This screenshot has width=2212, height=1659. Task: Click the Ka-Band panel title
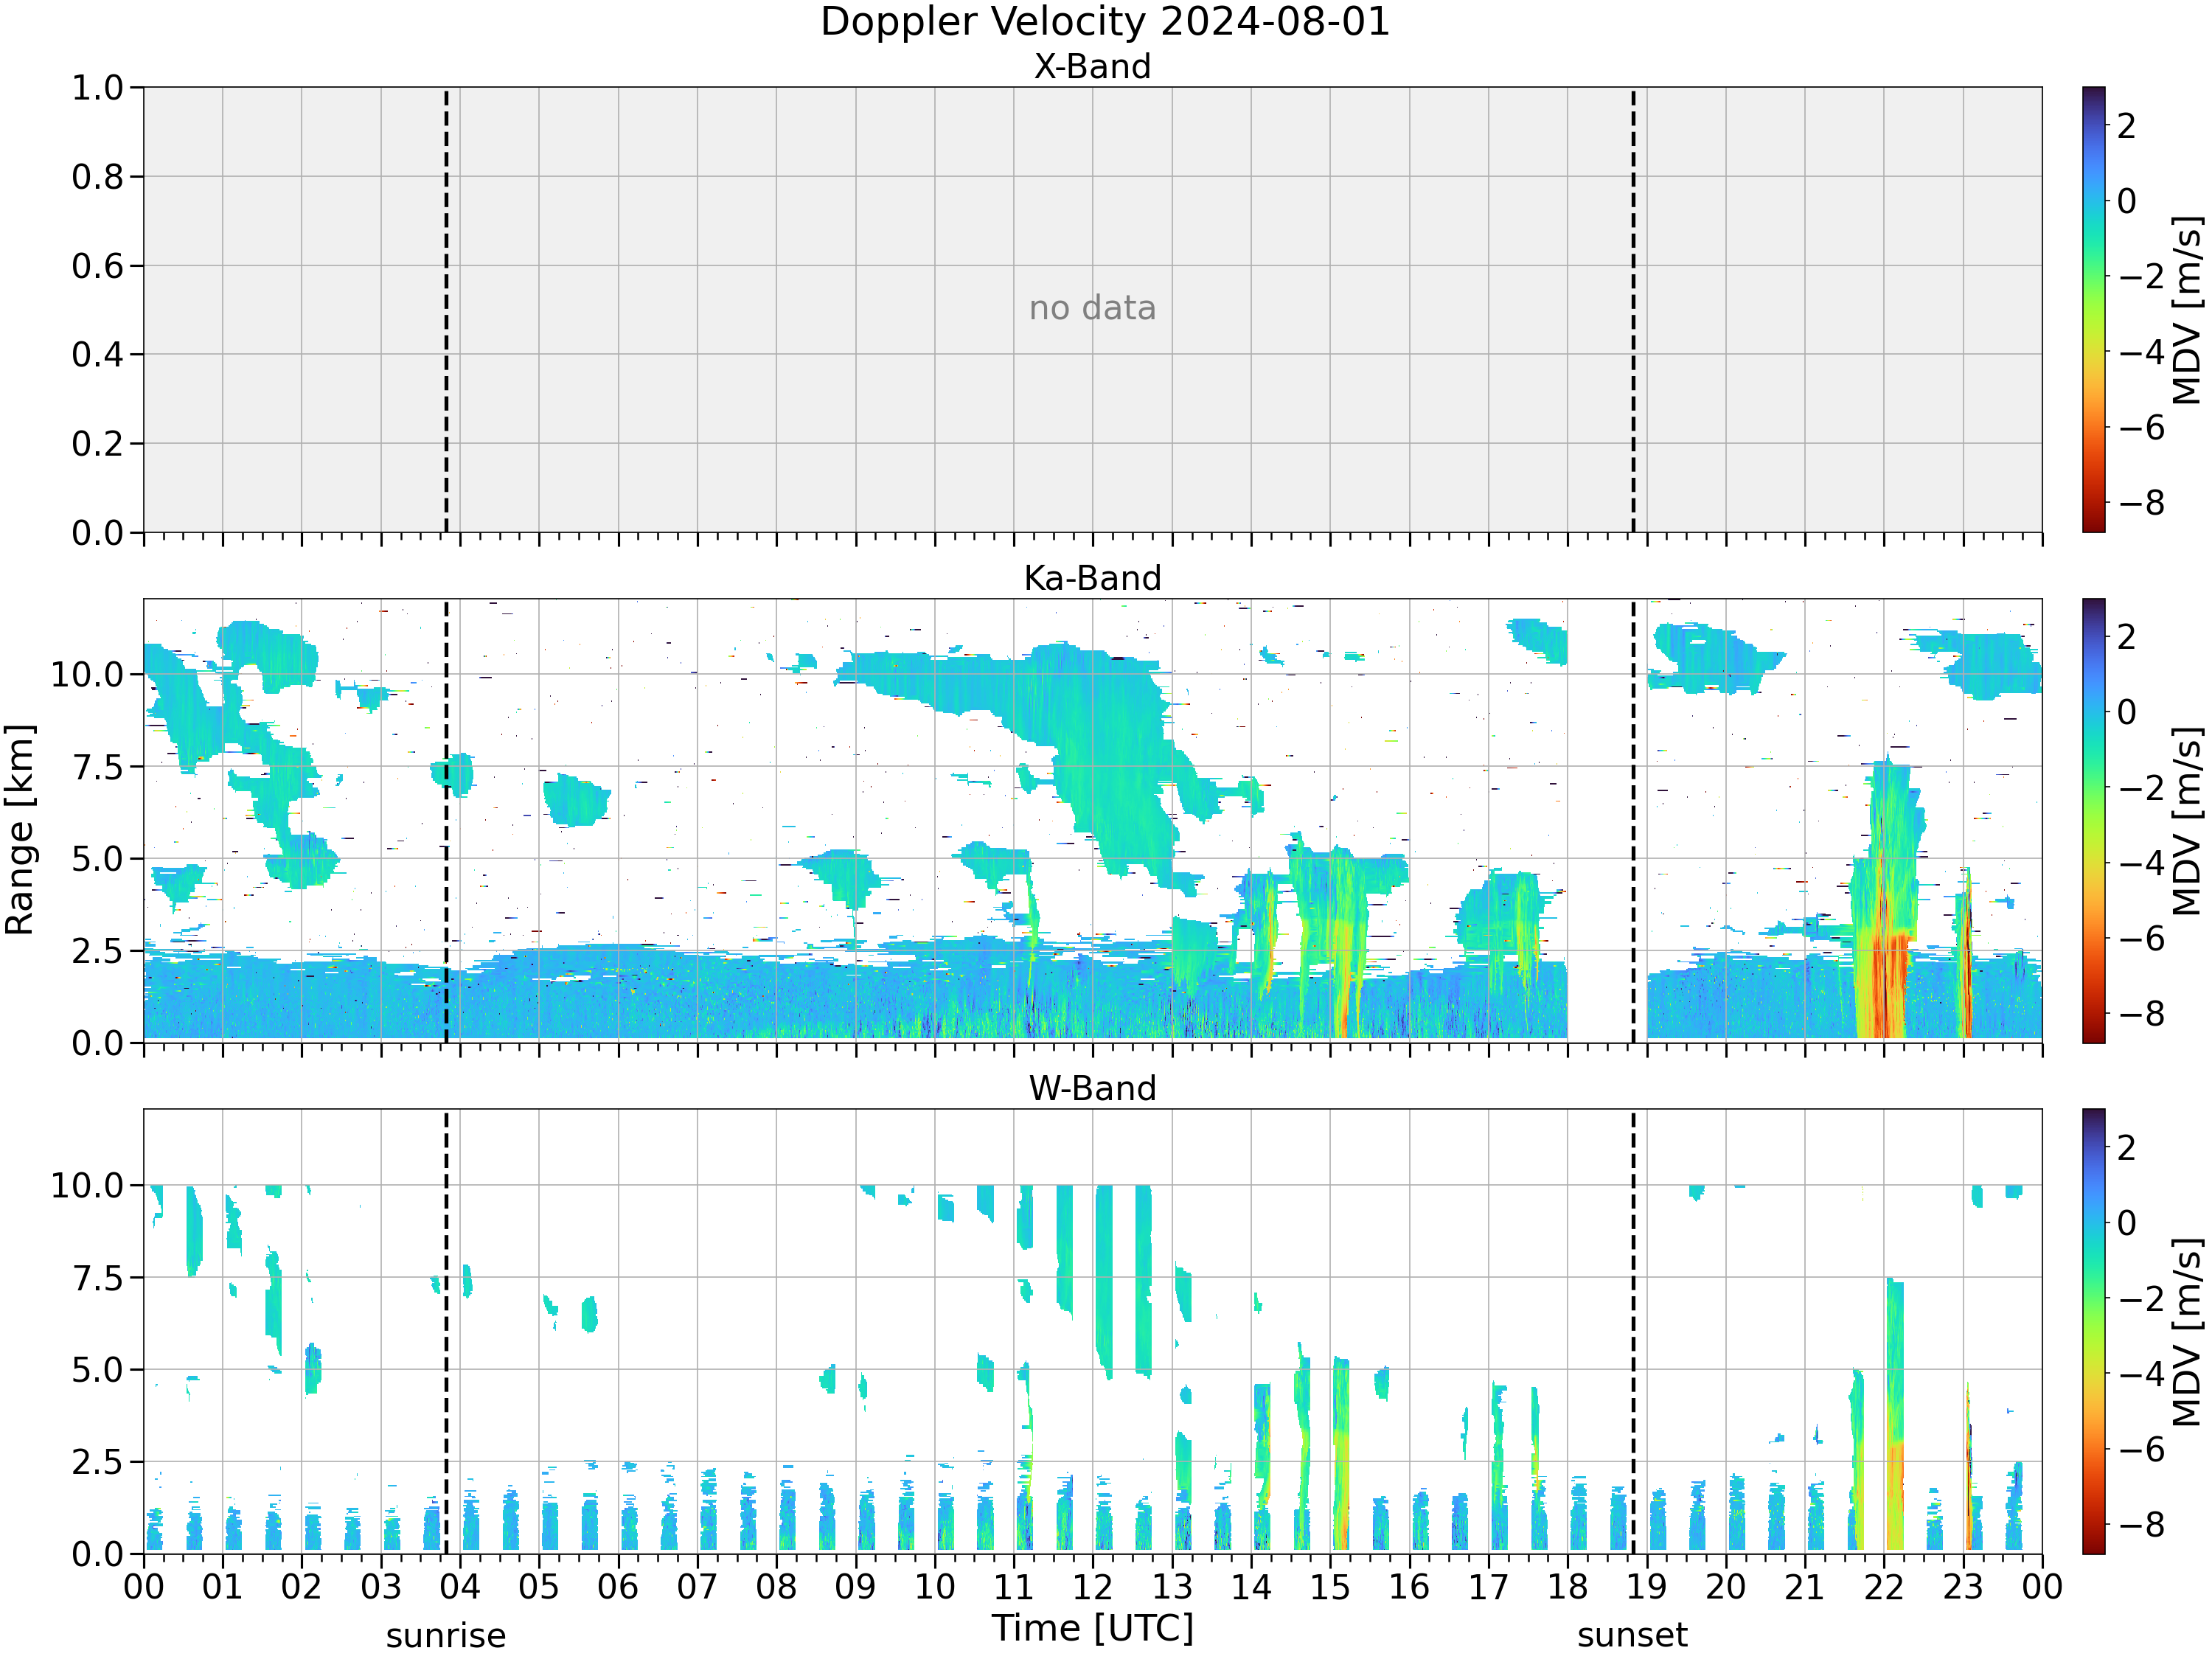tap(1092, 578)
